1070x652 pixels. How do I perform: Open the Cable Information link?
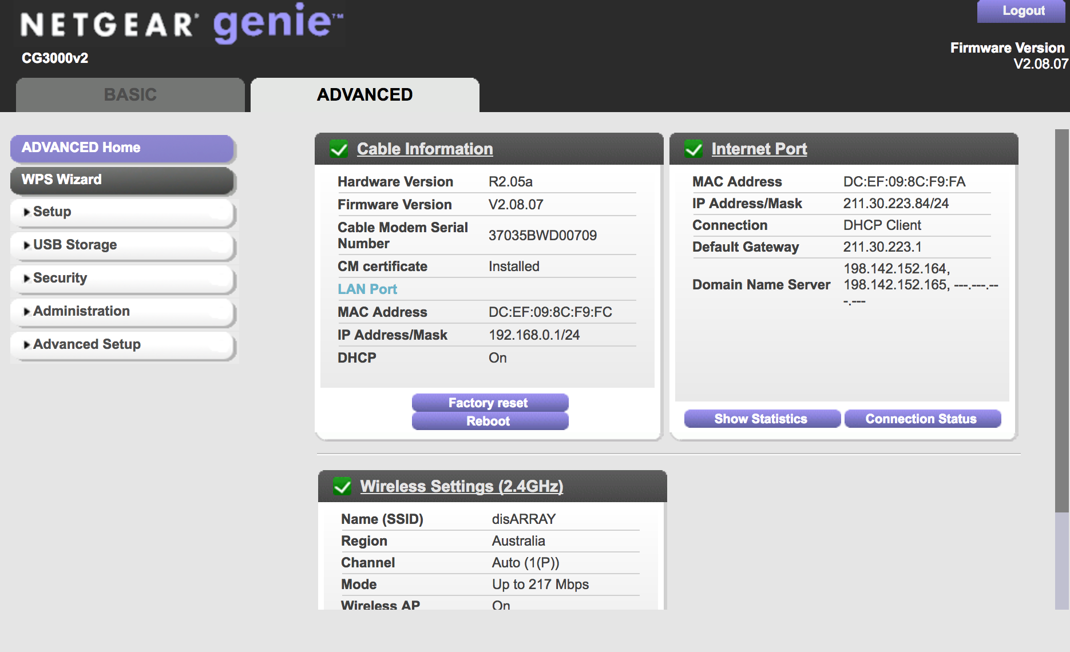coord(425,149)
